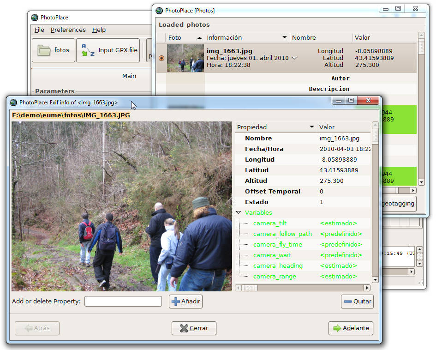Close the Exif info window with red X
Image resolution: width=436 pixels, height=350 pixels.
(x=368, y=101)
